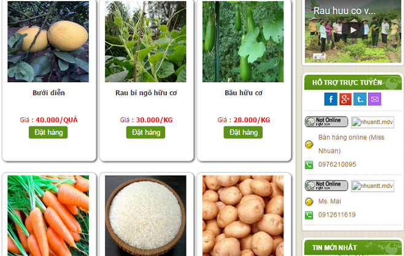The width and height of the screenshot is (405, 256).
Task: Play the Rau huu co video
Action: coord(353,30)
